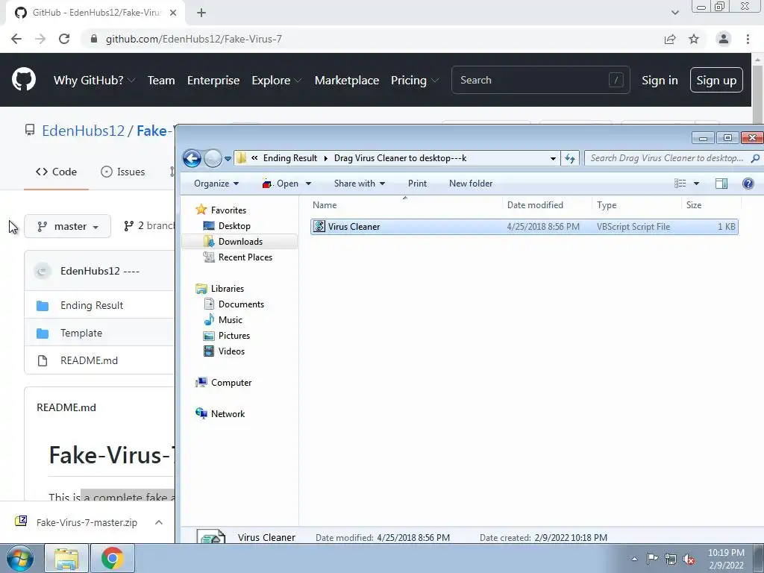
Task: Open the Team page link
Action: click(161, 81)
